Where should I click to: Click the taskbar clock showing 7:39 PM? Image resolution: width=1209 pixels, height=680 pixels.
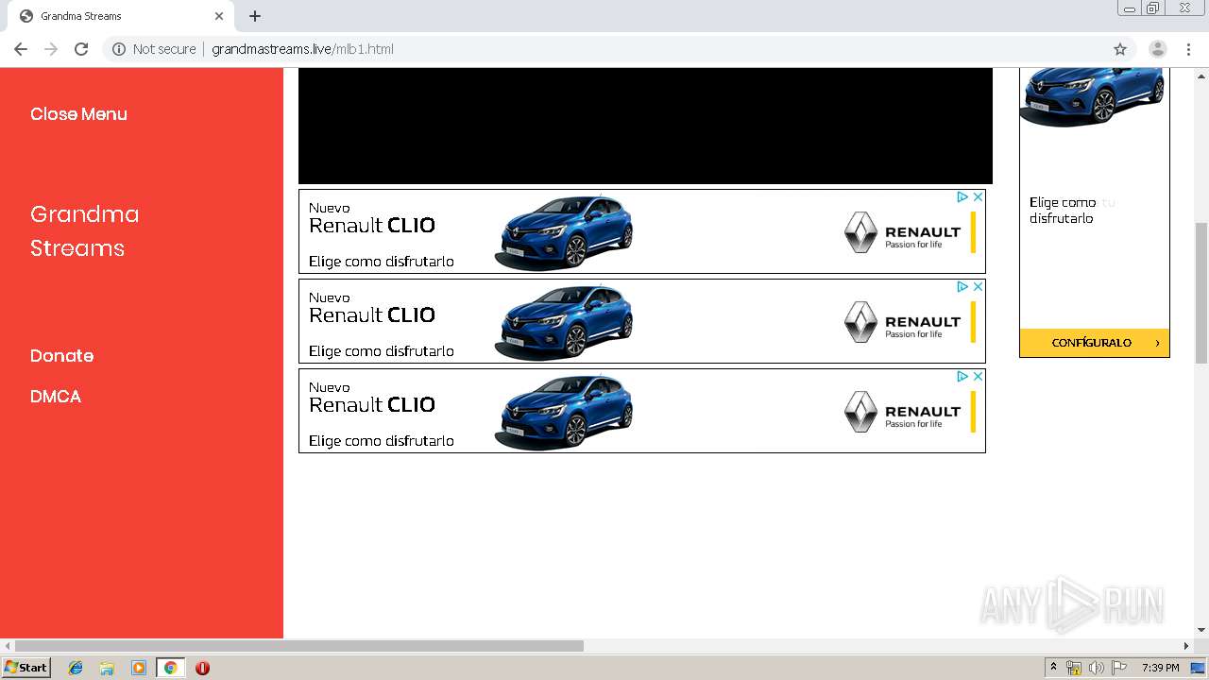[1160, 668]
